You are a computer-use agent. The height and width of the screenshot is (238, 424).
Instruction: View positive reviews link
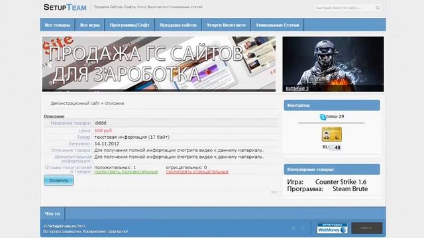[x=126, y=172]
